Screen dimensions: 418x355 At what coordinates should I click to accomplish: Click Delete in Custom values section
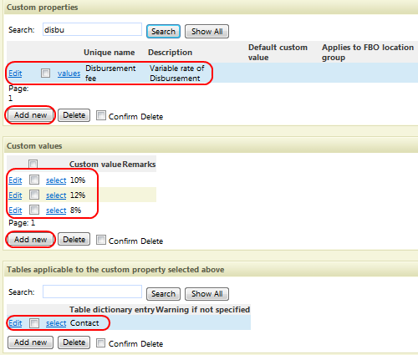coord(74,239)
